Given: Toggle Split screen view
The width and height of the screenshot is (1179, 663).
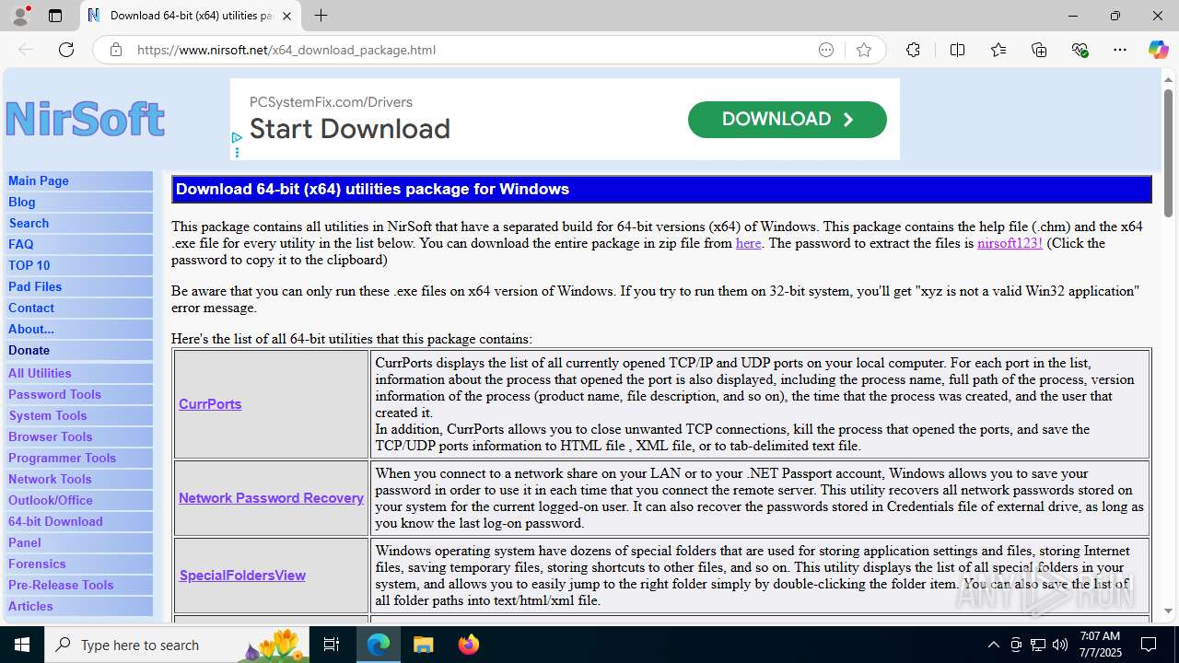Looking at the screenshot, I should tap(957, 50).
